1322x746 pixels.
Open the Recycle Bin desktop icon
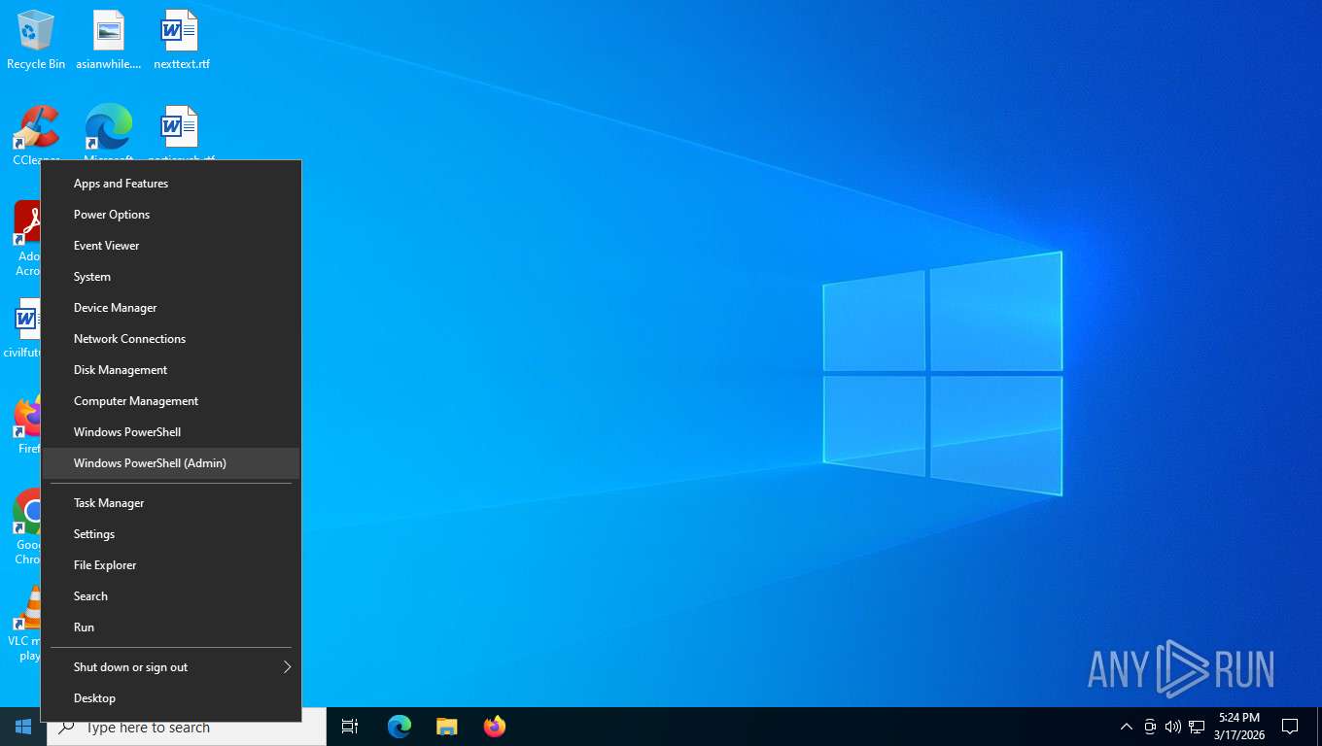36,39
